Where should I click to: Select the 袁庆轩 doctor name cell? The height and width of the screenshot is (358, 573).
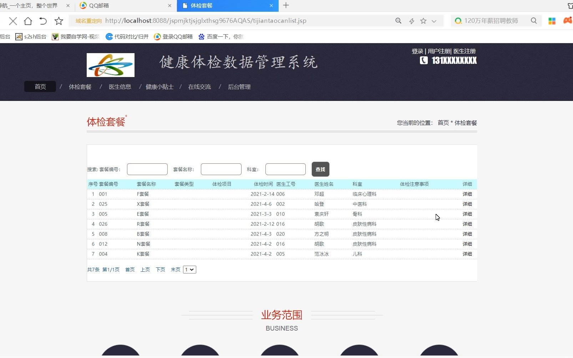coord(321,214)
